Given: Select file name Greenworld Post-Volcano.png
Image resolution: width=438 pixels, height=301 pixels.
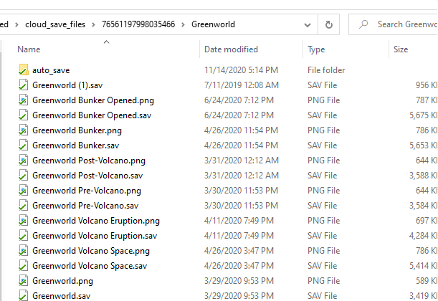Looking at the screenshot, I should click(89, 161).
